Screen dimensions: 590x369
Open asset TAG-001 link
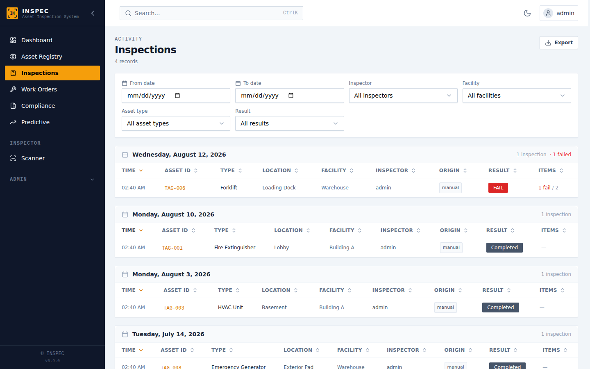click(172, 248)
